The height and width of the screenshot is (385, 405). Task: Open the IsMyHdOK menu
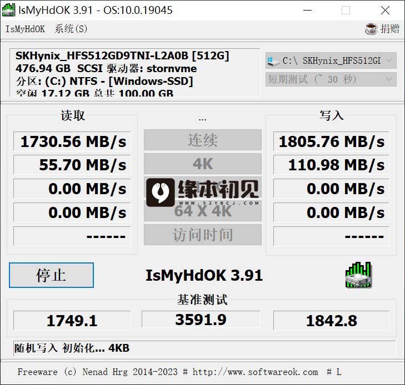25,29
